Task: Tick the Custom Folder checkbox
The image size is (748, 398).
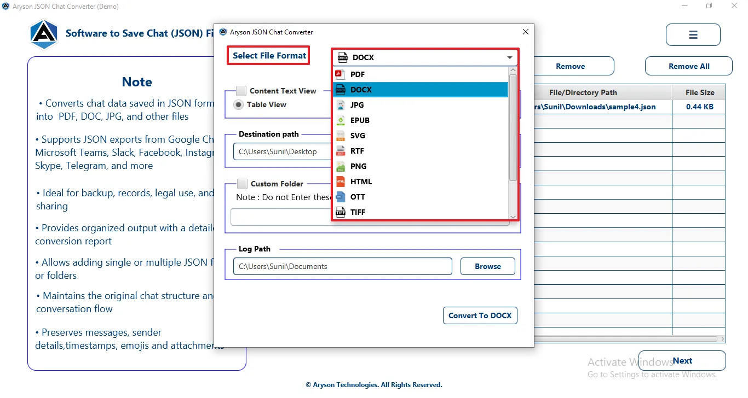Action: point(242,184)
